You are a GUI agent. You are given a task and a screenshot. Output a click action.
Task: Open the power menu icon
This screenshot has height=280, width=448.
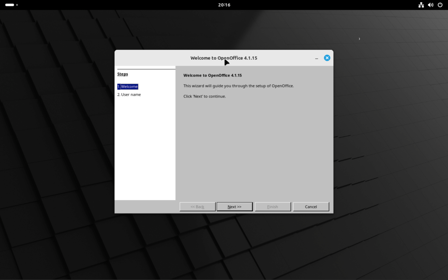(x=440, y=5)
